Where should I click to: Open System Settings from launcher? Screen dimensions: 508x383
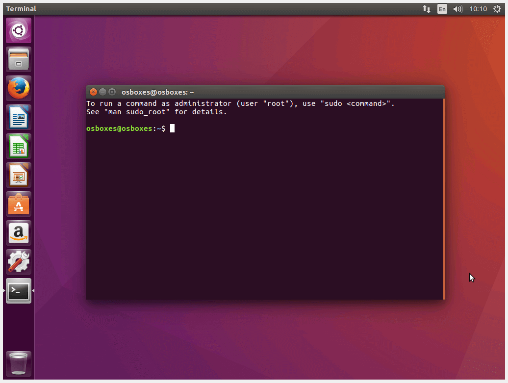pos(19,262)
